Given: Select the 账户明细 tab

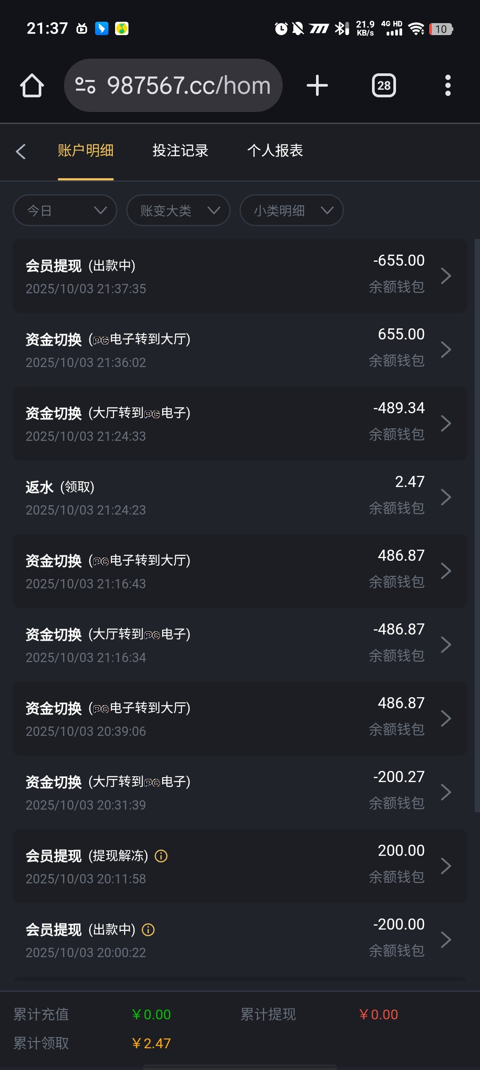Looking at the screenshot, I should coord(86,151).
